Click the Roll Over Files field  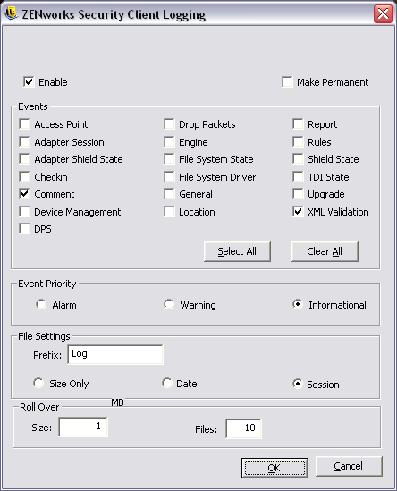point(243,428)
